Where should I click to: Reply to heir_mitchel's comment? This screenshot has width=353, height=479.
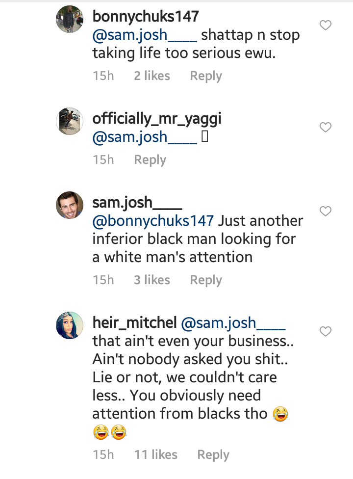[213, 455]
